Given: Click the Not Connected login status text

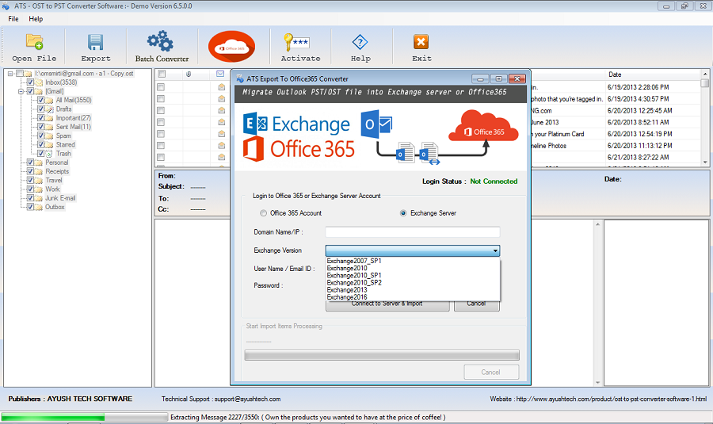Looking at the screenshot, I should click(494, 181).
